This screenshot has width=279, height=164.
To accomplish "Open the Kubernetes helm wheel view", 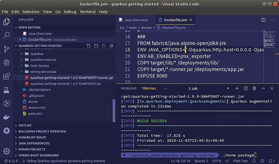I will point(6,131).
